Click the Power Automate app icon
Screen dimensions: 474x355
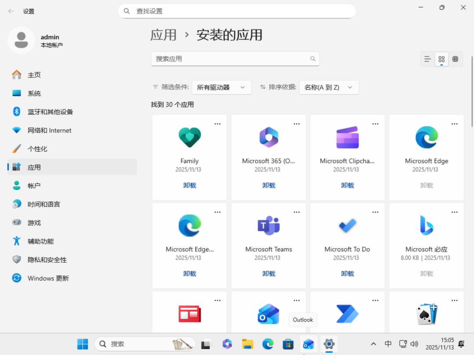(x=347, y=314)
